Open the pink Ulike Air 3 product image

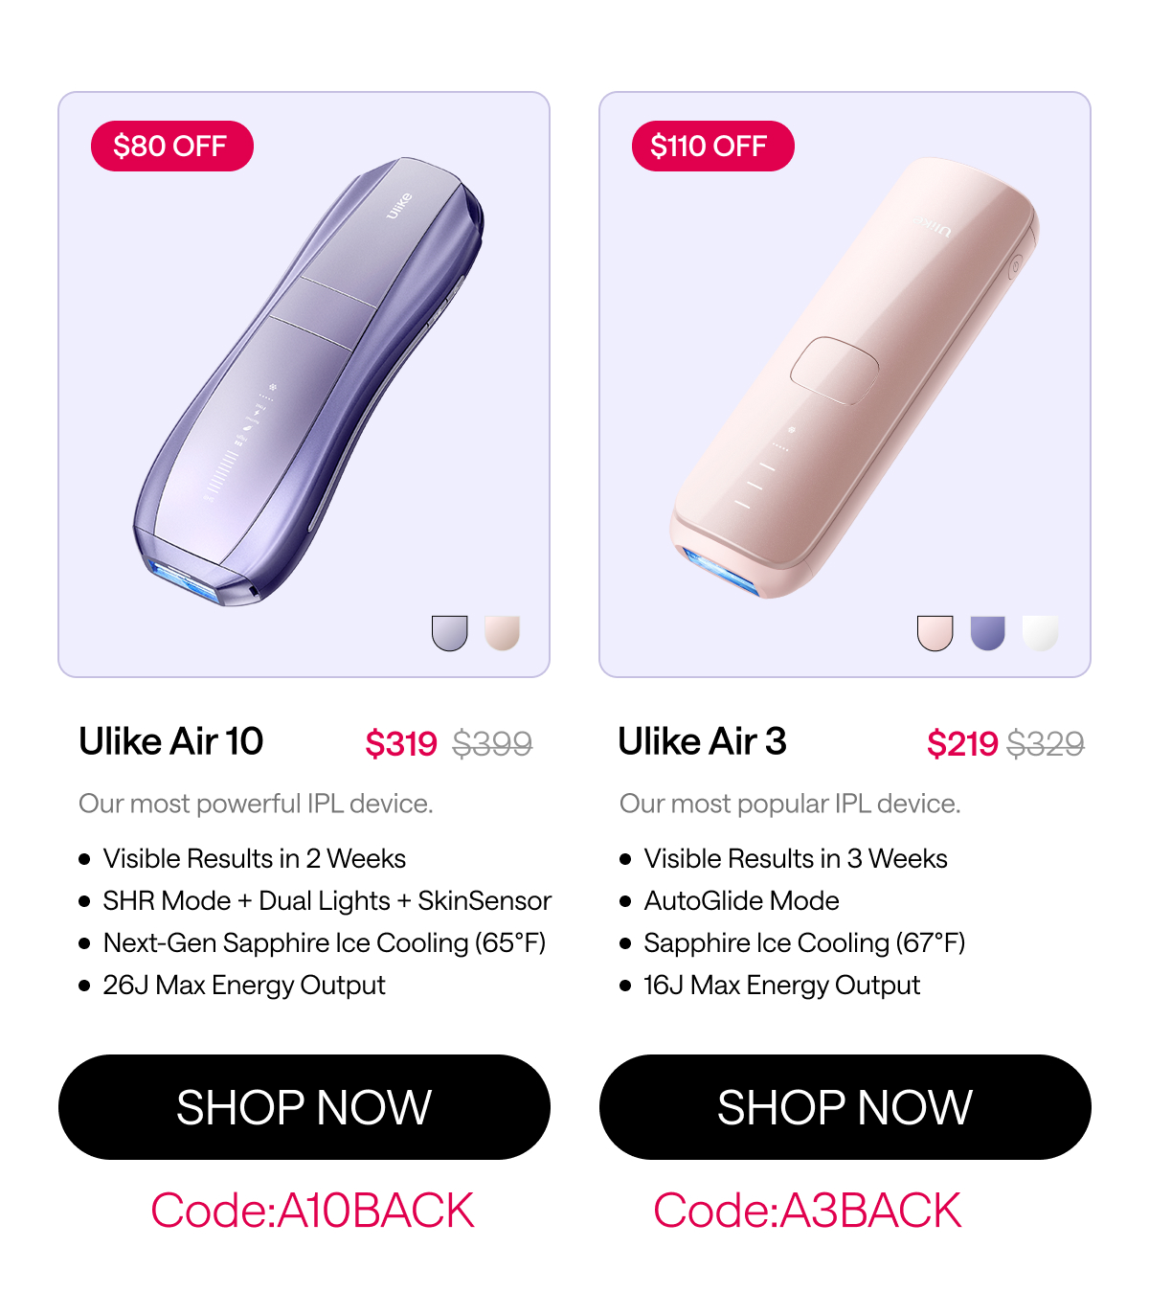pyautogui.click(x=852, y=378)
